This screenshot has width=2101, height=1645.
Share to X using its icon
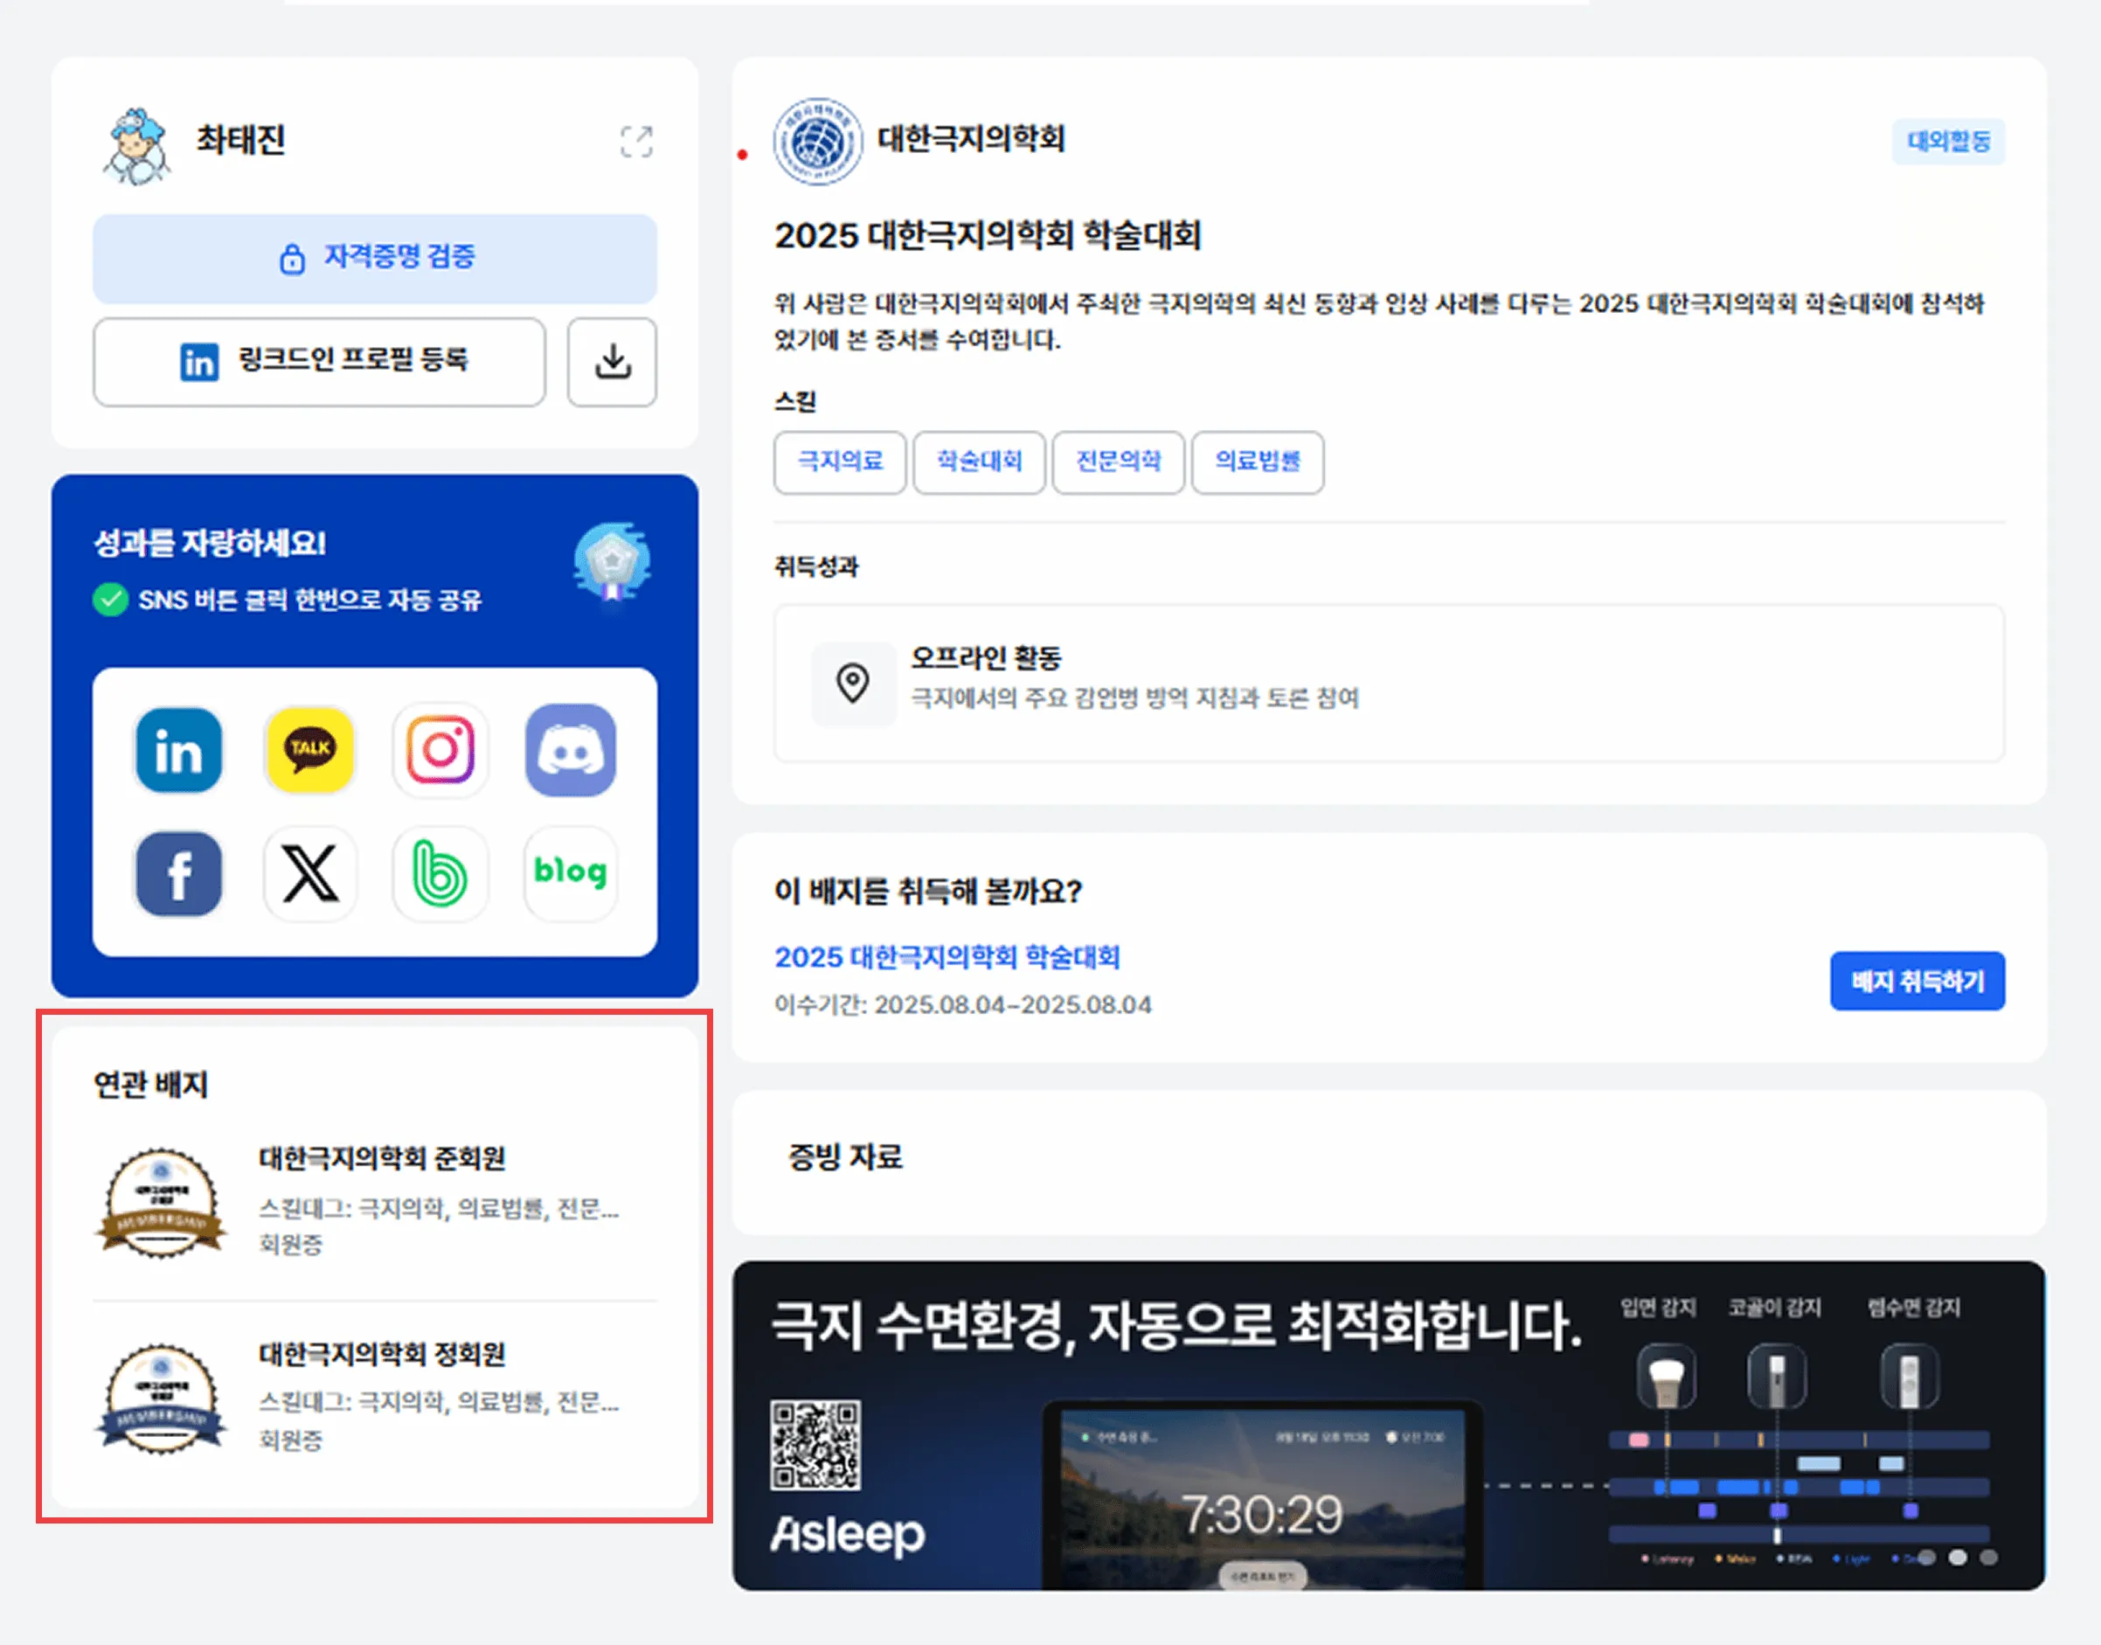310,873
